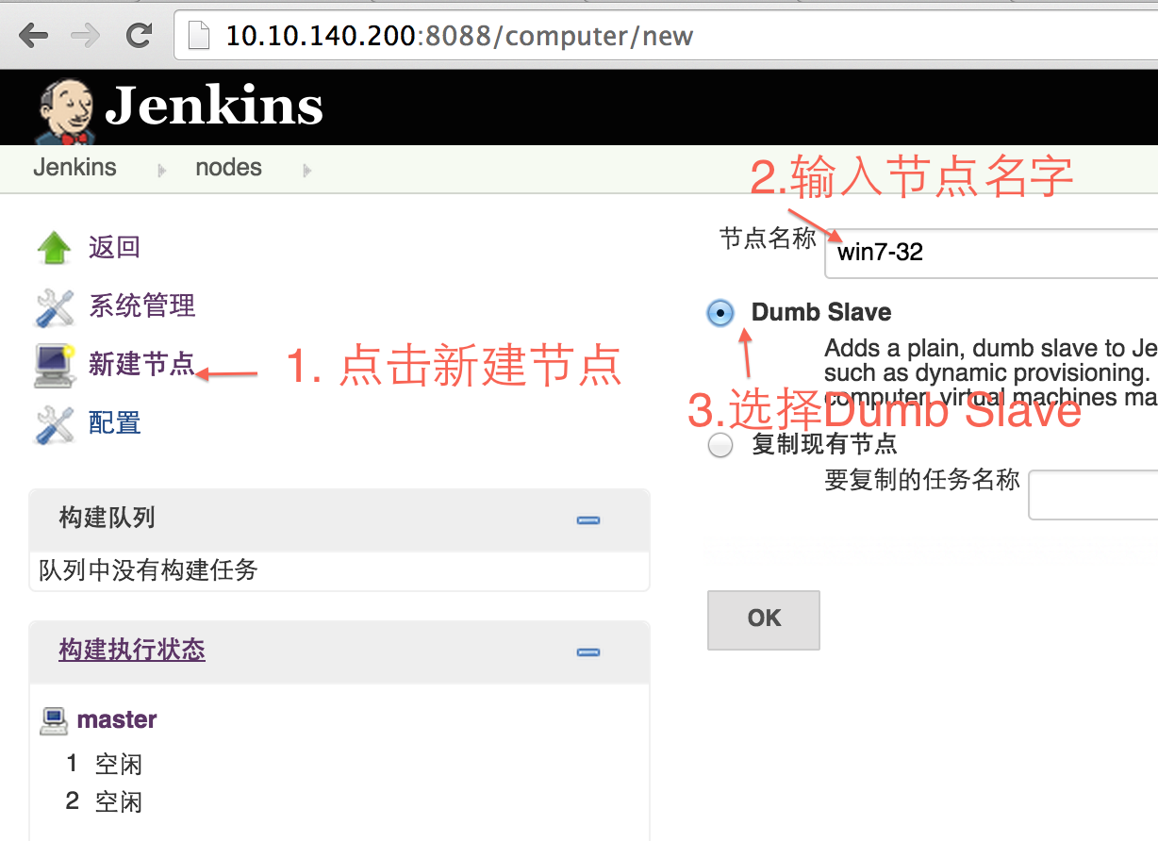Click the OK button
This screenshot has height=841, width=1158.
click(x=764, y=619)
